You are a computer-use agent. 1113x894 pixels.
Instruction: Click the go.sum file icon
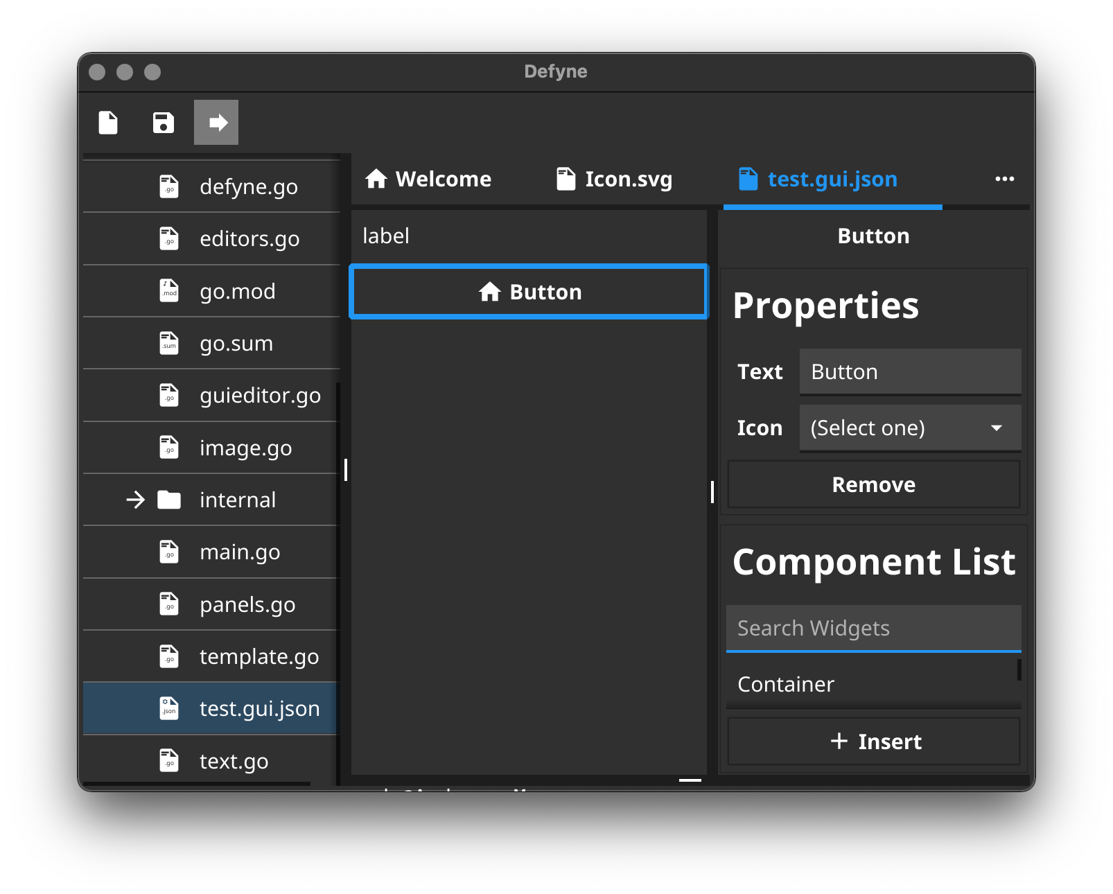[169, 343]
